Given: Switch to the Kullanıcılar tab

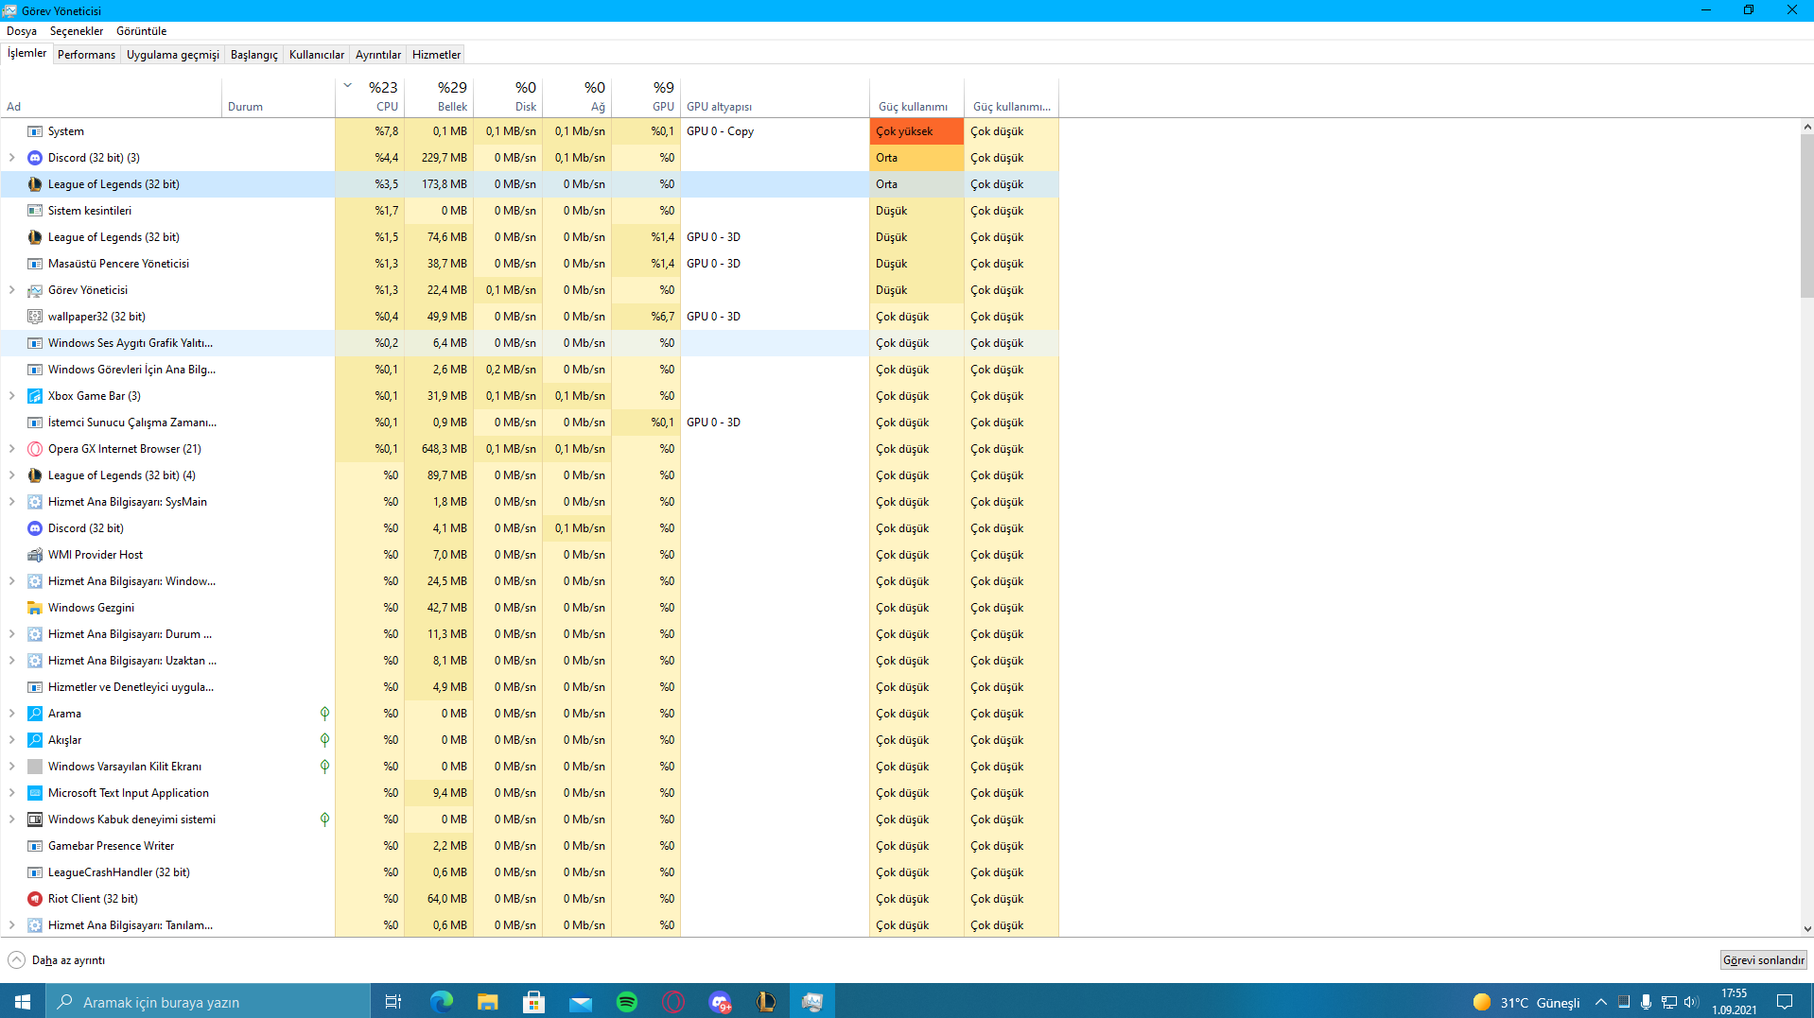Looking at the screenshot, I should pyautogui.click(x=316, y=55).
